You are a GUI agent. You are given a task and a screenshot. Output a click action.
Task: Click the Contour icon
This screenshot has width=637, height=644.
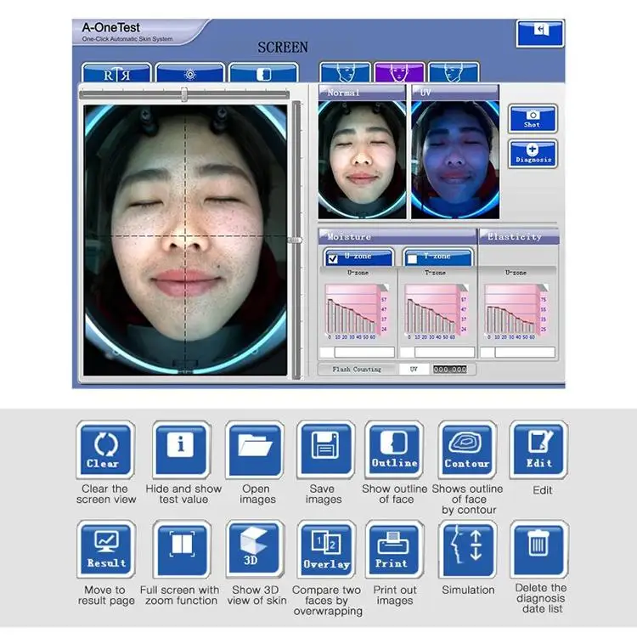pyautogui.click(x=467, y=449)
